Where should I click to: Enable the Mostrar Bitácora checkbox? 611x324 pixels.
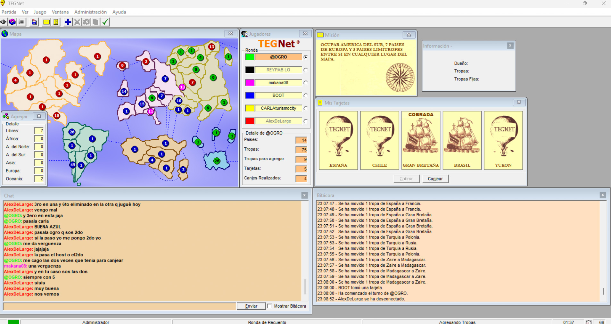click(x=270, y=306)
